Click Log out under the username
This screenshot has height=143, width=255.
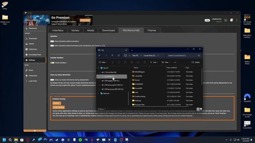coord(219,21)
